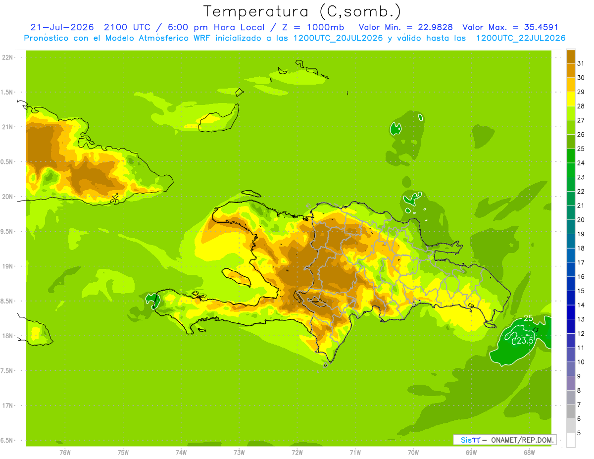Image resolution: width=594 pixels, height=459 pixels.
Task: Click the "74W" longitude label
Action: point(181,452)
